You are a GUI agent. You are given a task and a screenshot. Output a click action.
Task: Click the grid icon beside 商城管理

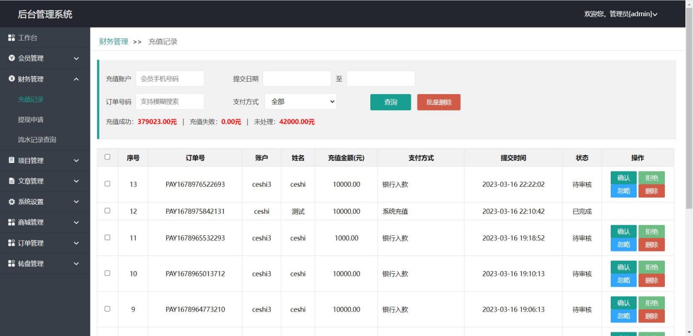coord(11,222)
